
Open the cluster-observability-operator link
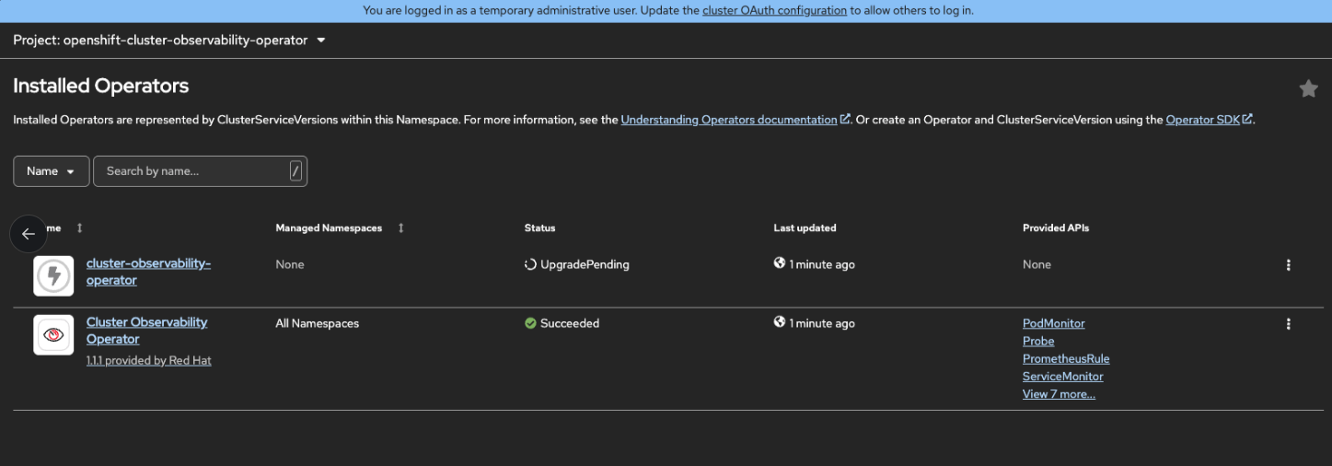click(148, 272)
